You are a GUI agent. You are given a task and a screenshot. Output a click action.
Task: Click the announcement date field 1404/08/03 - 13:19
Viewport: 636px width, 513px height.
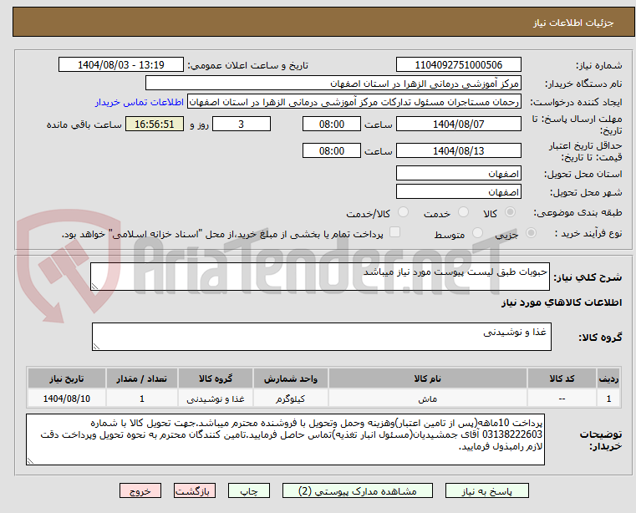(x=121, y=64)
